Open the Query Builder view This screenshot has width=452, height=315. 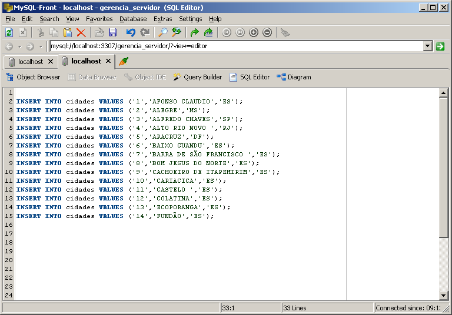198,77
